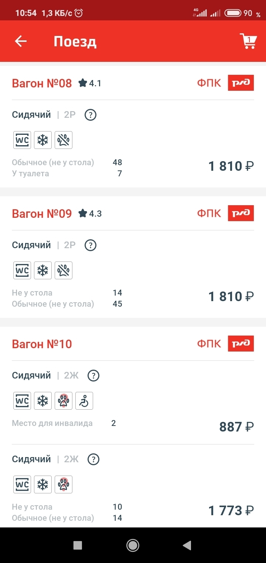The height and width of the screenshot is (563, 266).
Task: Select the 1 810 ₽ price in Вагон №09
Action: [x=231, y=297]
